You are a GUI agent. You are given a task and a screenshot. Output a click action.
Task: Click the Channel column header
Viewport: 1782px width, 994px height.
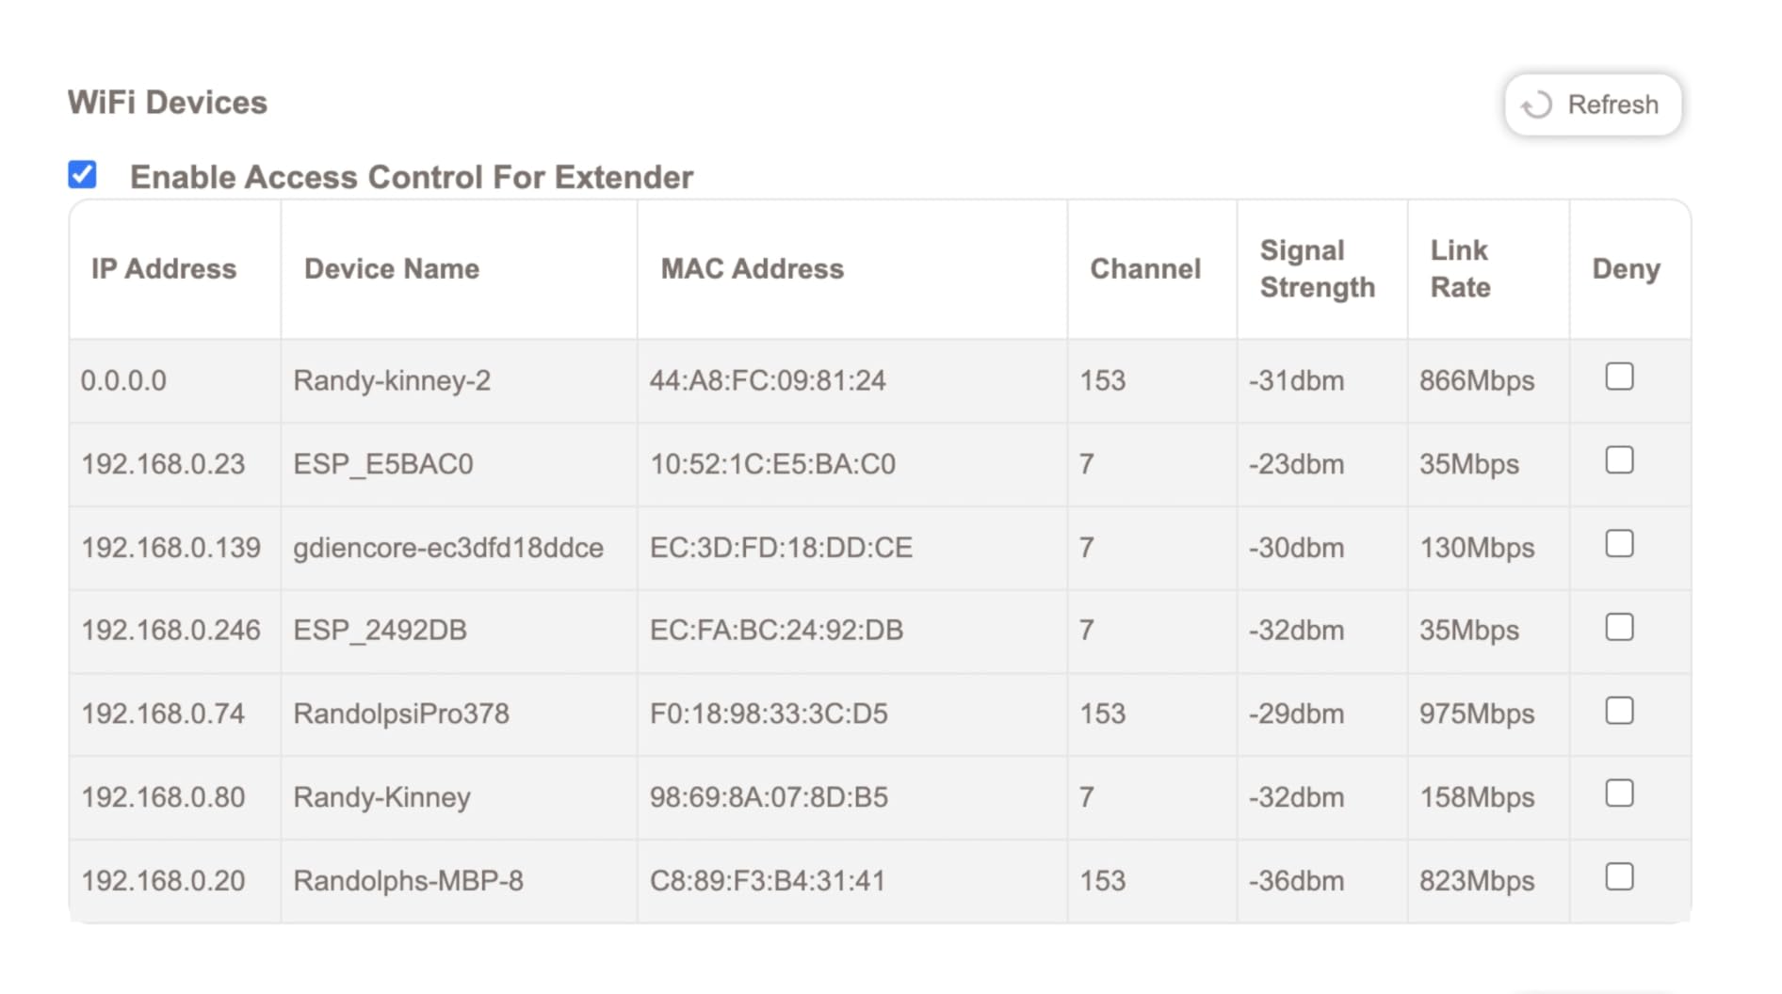(x=1145, y=269)
